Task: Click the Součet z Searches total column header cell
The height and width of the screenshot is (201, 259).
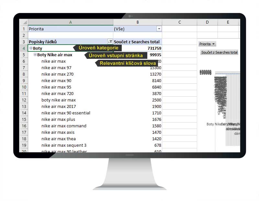Action: [138, 42]
